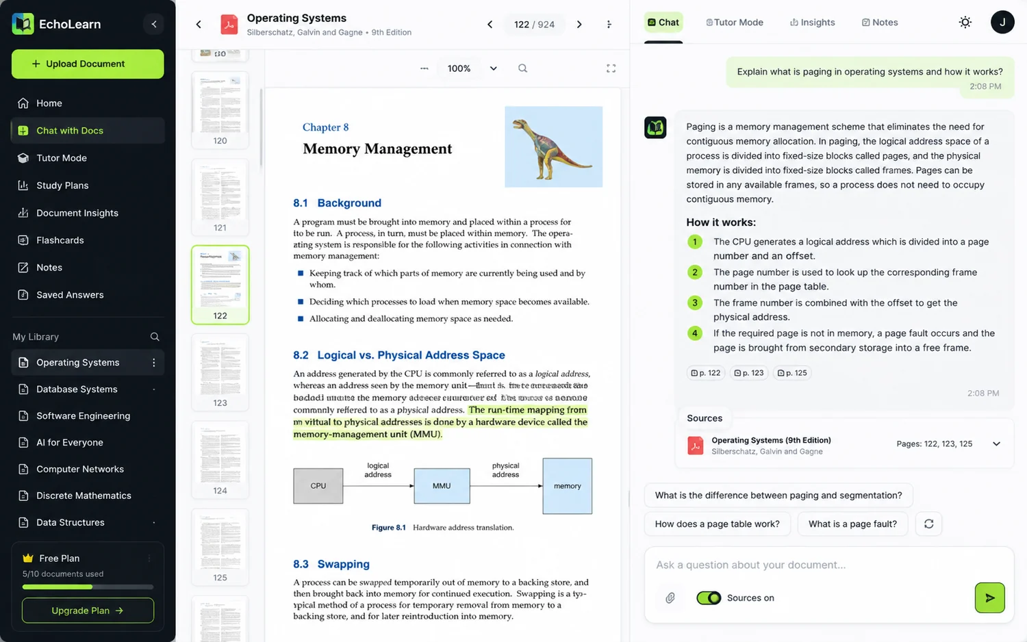This screenshot has height=642, width=1027.
Task: Open page 123 thumbnail
Action: click(220, 372)
